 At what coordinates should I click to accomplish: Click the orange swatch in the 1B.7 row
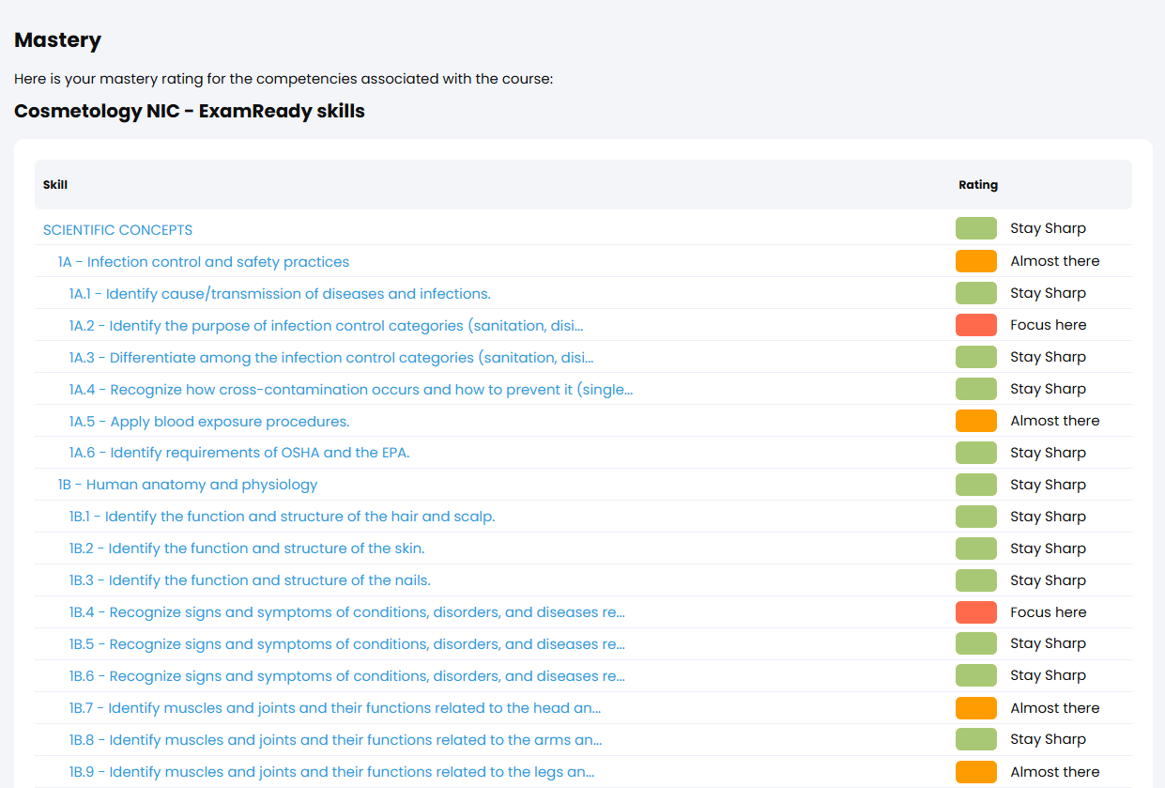[x=976, y=708]
